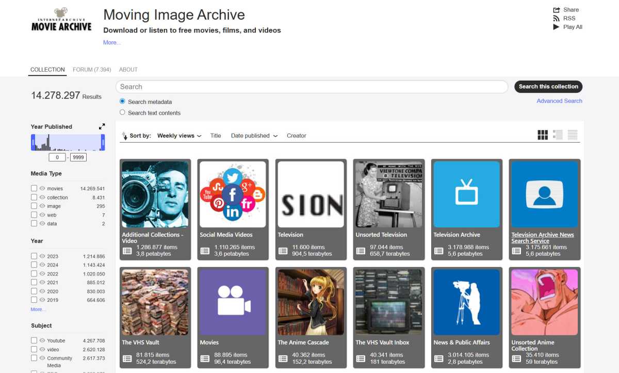619x373 pixels.
Task: Open the ABOUT tab
Action: pyautogui.click(x=128, y=70)
